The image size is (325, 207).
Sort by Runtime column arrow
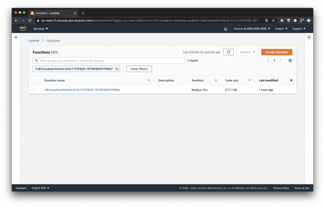(216, 80)
